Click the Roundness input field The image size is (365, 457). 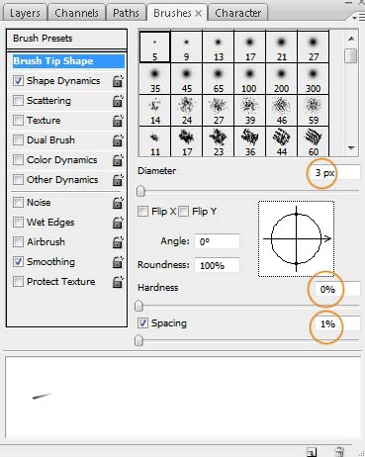pos(217,265)
